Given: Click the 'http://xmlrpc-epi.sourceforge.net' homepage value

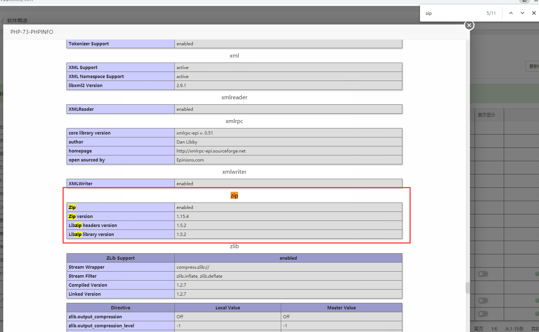Looking at the screenshot, I should (211, 151).
